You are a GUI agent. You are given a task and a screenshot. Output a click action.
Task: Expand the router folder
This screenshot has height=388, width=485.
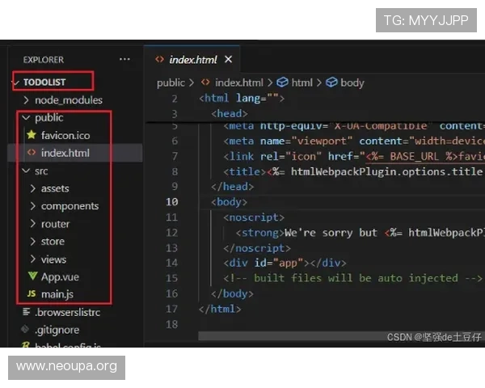32,224
